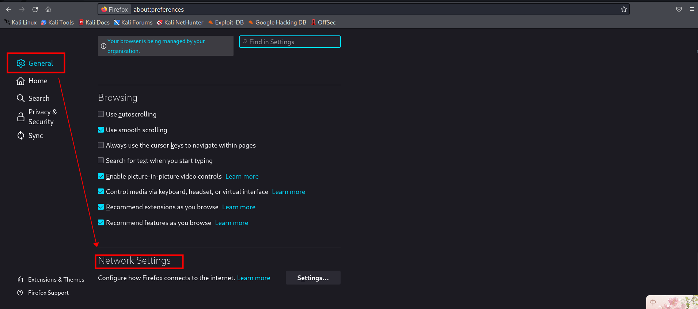The height and width of the screenshot is (309, 698).
Task: Open the OffSec bookmark
Action: point(323,22)
